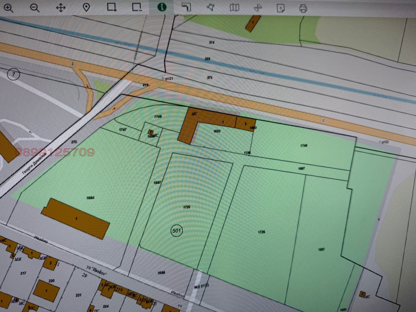Screen dimensions: 416x312
Task: Toggle the green info identify tool
Action: tap(162, 7)
